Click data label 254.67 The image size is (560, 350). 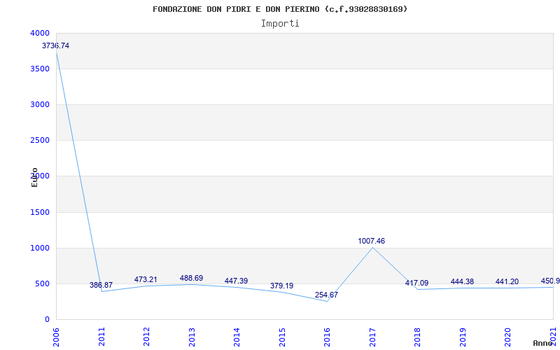pos(326,295)
